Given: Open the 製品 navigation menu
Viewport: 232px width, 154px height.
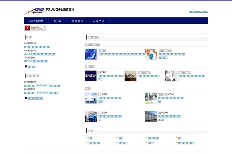Looking at the screenshot, I should [x=57, y=21].
